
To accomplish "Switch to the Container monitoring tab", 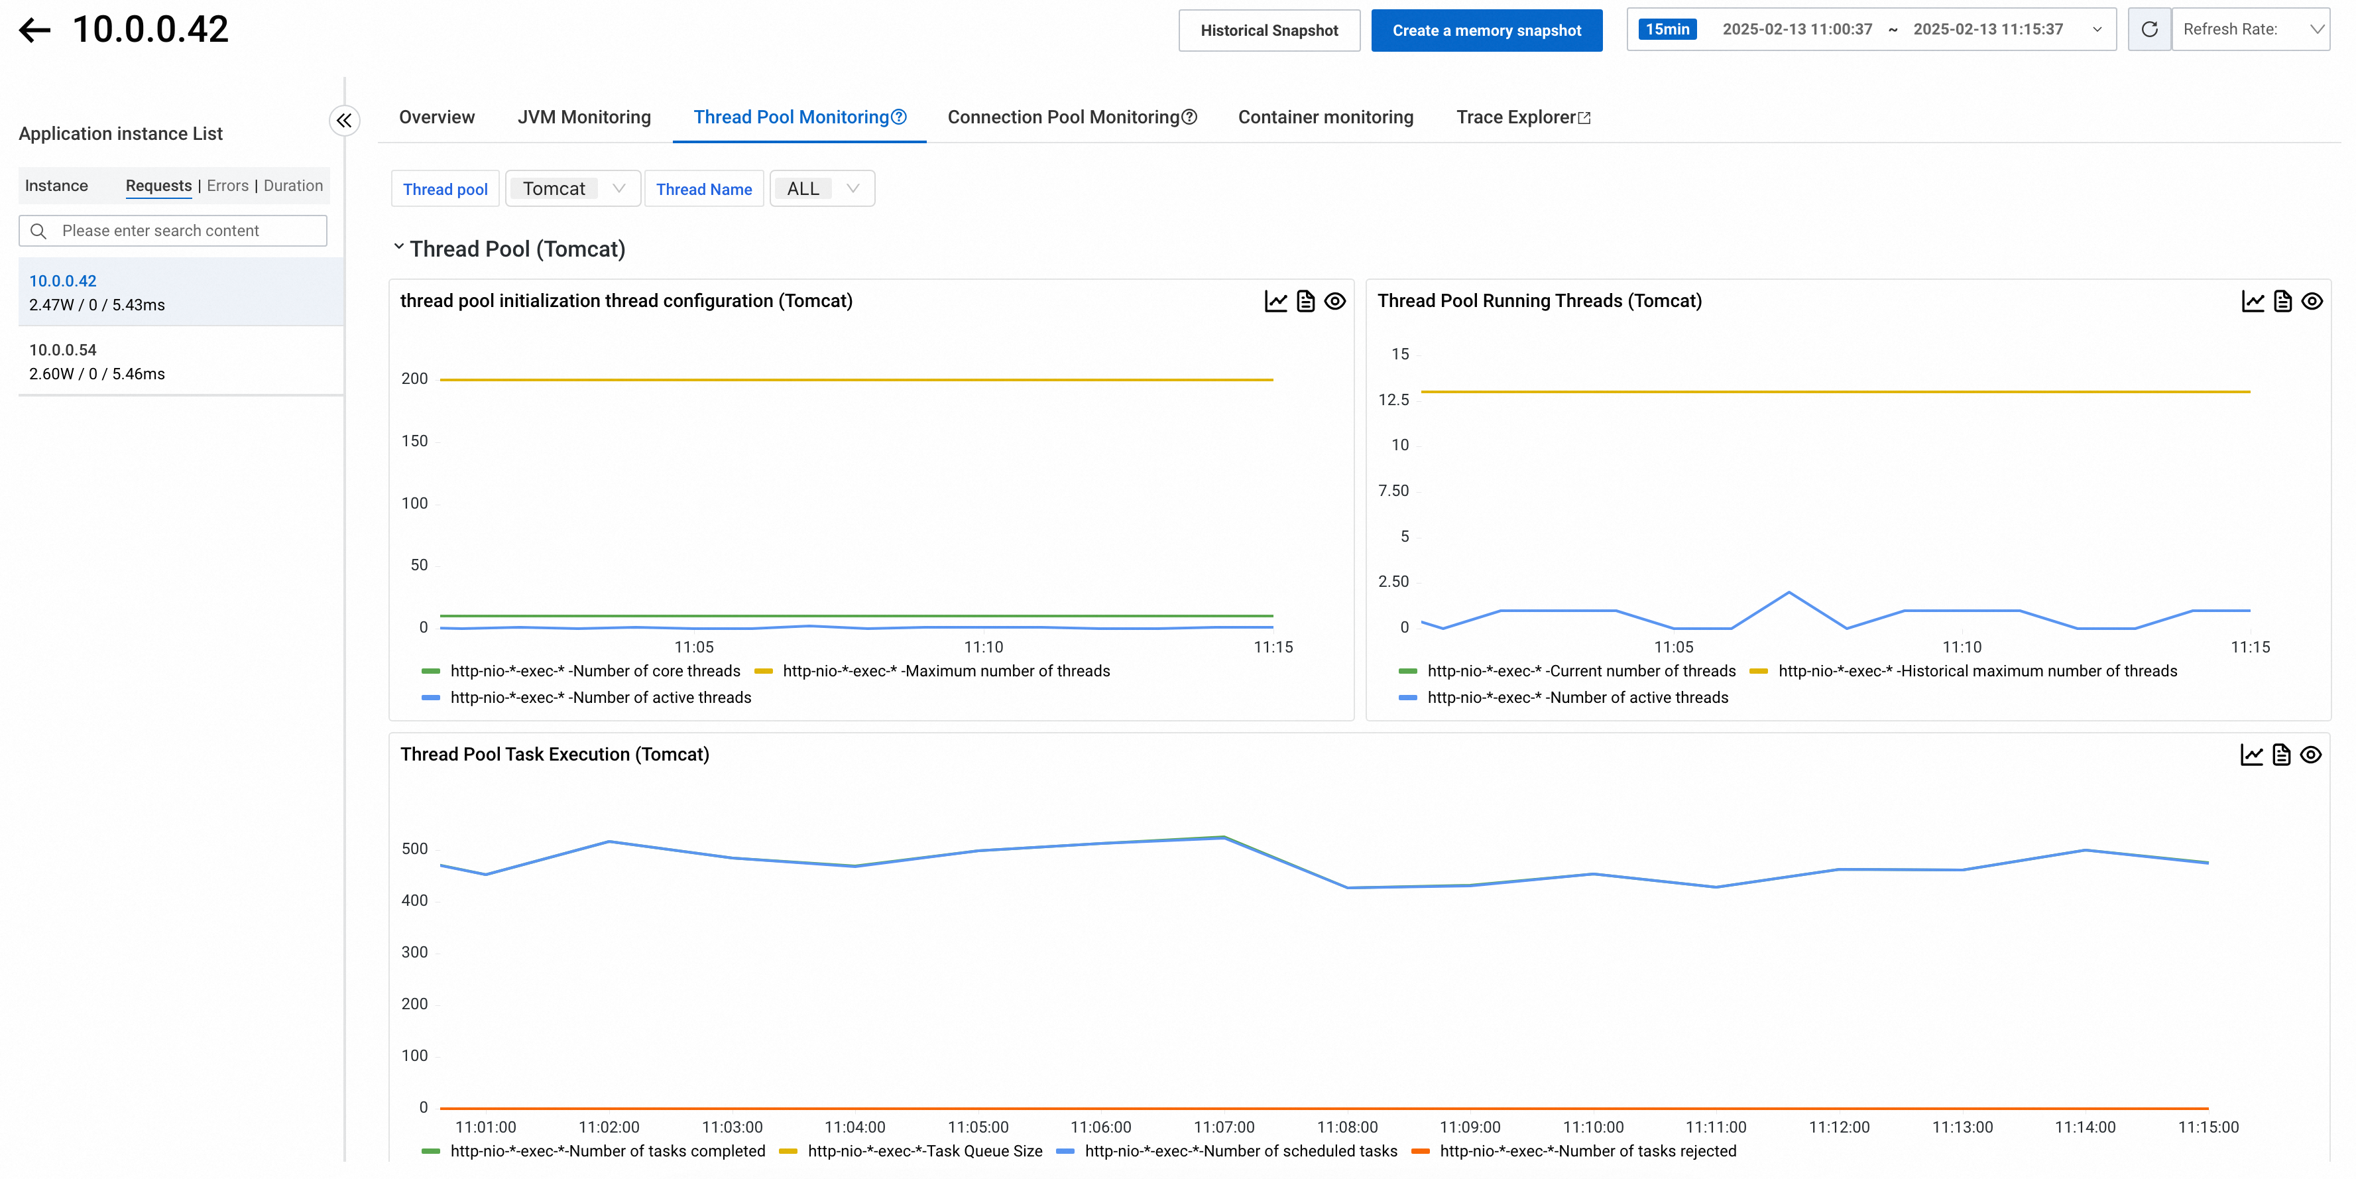I will click(1325, 117).
